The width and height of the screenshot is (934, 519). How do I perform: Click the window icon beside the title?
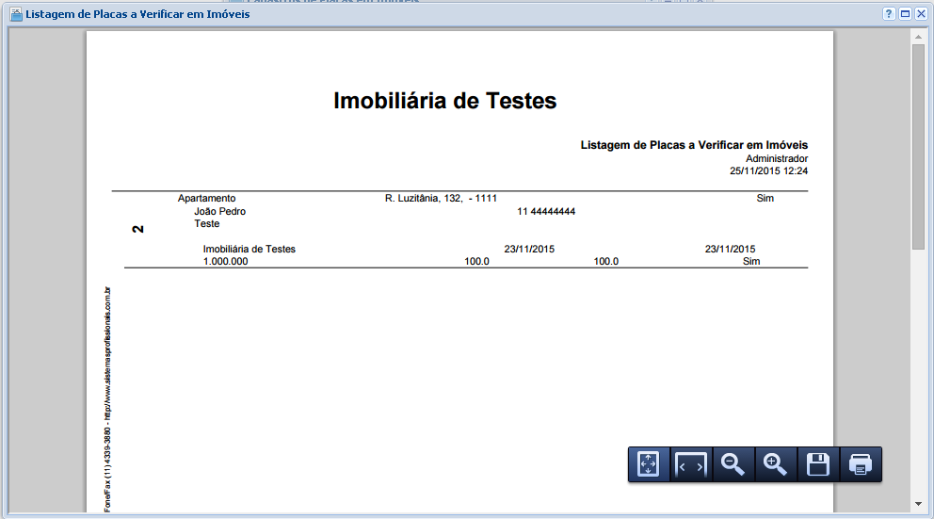(15, 14)
